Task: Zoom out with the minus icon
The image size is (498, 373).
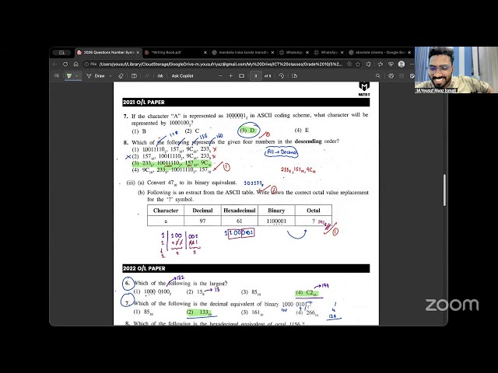Action: point(220,76)
